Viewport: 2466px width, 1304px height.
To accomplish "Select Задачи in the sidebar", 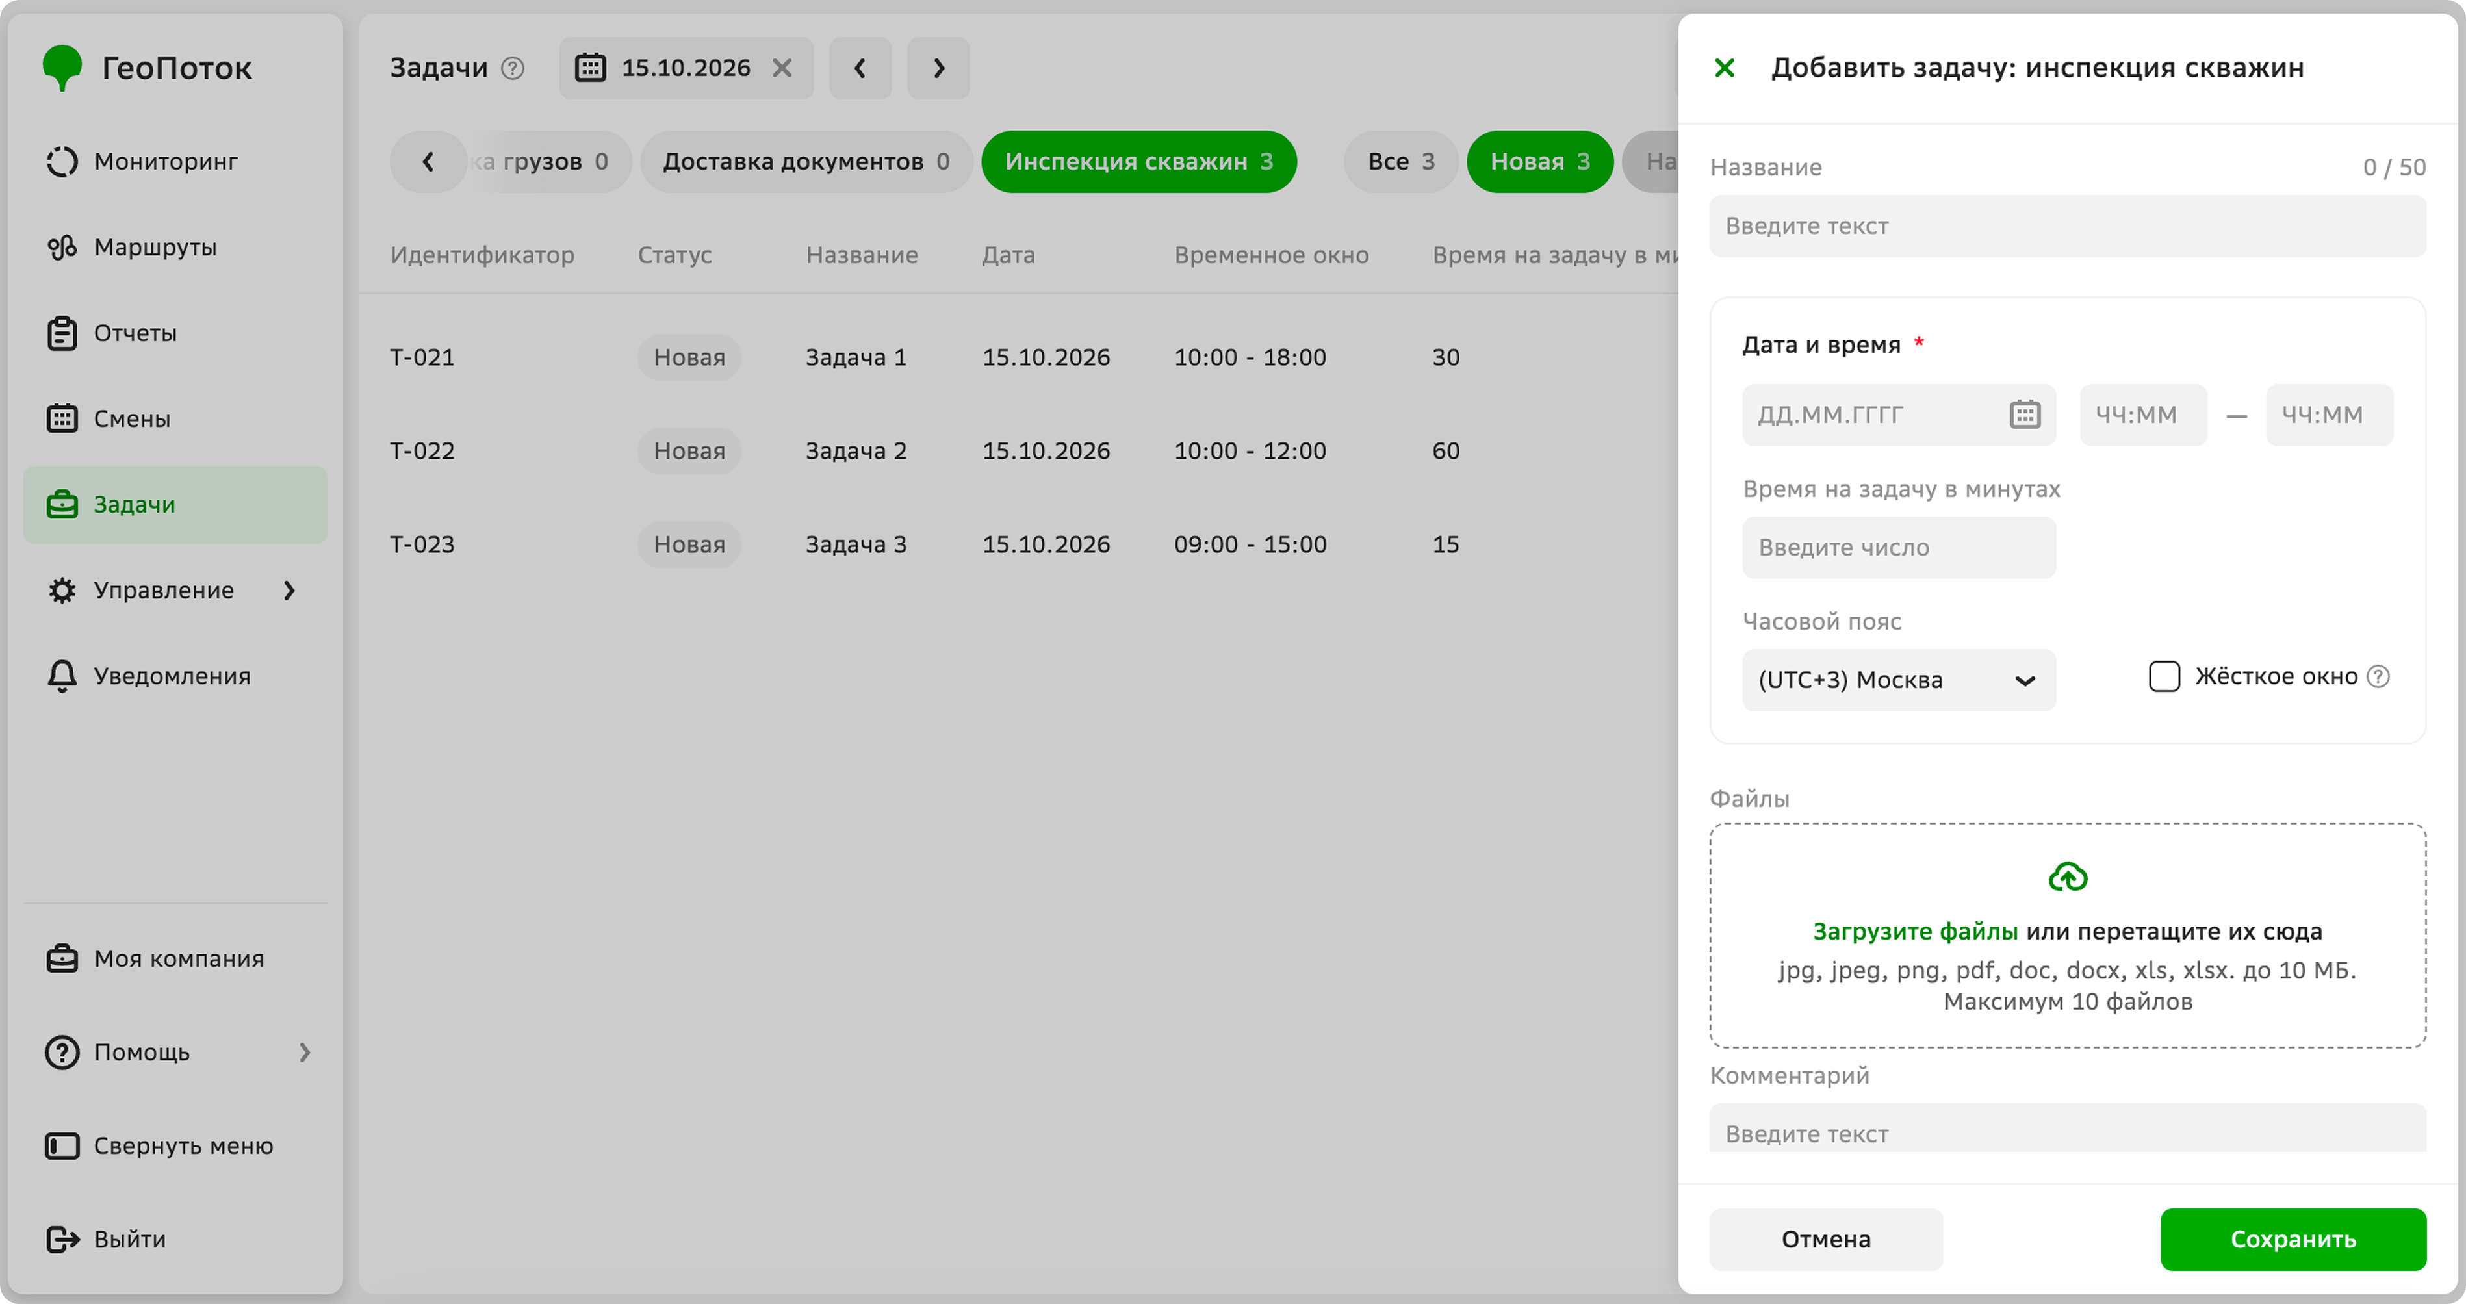I will tap(175, 505).
